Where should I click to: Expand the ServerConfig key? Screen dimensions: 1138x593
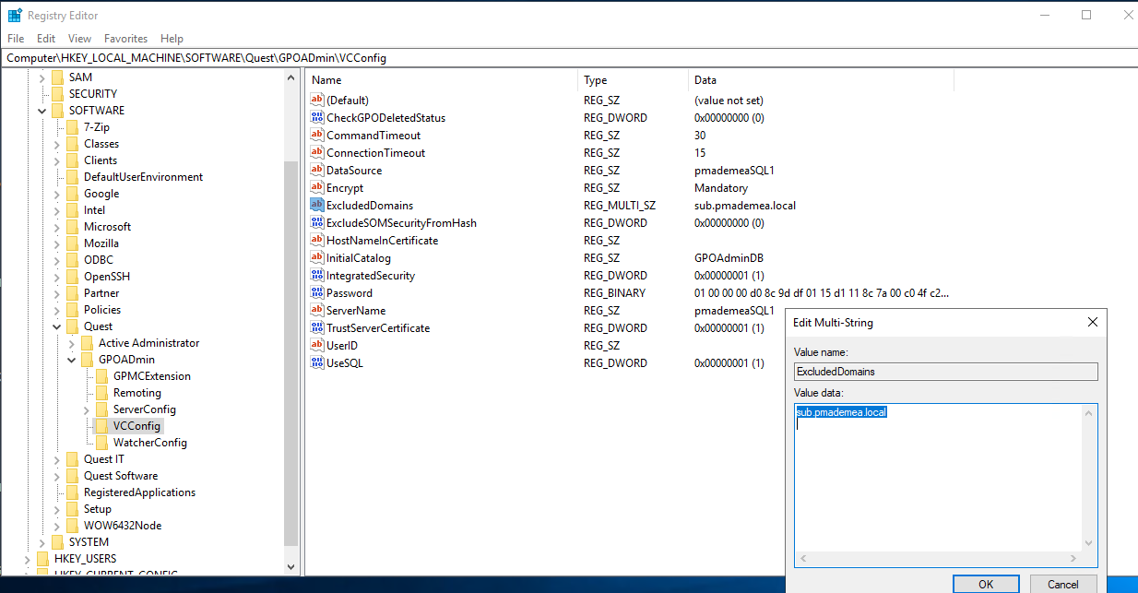click(87, 409)
